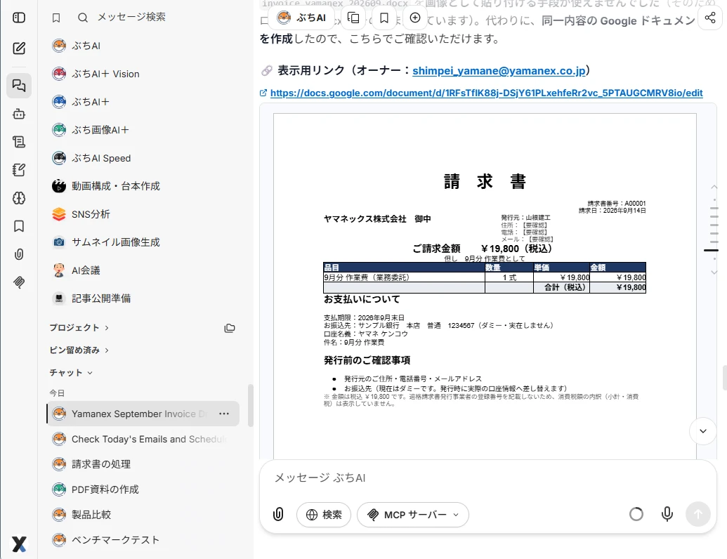Click bookmark icon beside message search

pos(56,18)
